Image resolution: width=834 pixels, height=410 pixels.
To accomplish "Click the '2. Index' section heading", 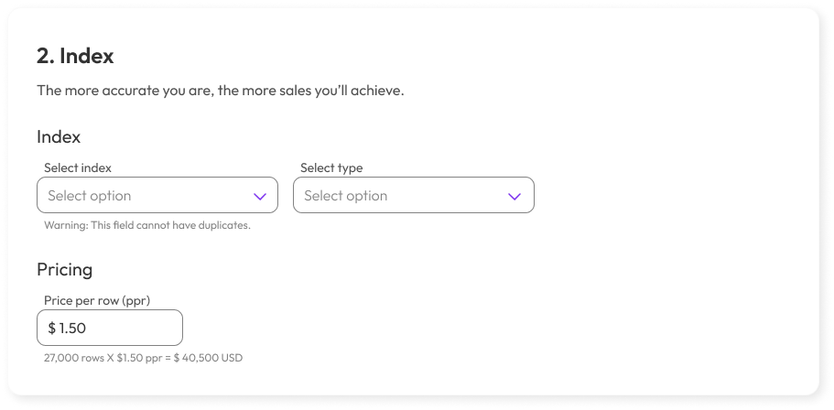I will point(75,56).
